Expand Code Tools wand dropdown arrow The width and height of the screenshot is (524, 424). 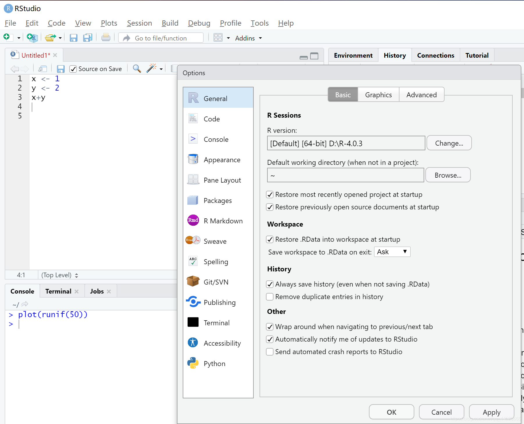(161, 69)
